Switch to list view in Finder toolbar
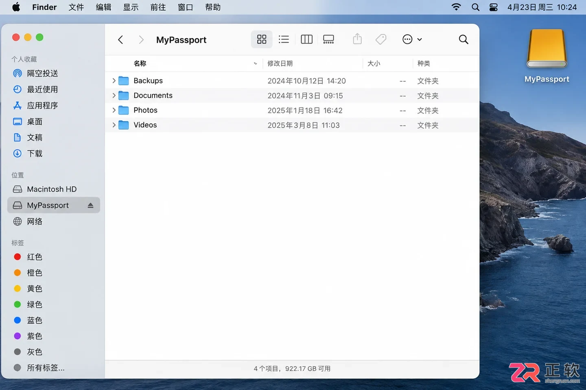Screen dimensions: 586x390 coord(284,39)
